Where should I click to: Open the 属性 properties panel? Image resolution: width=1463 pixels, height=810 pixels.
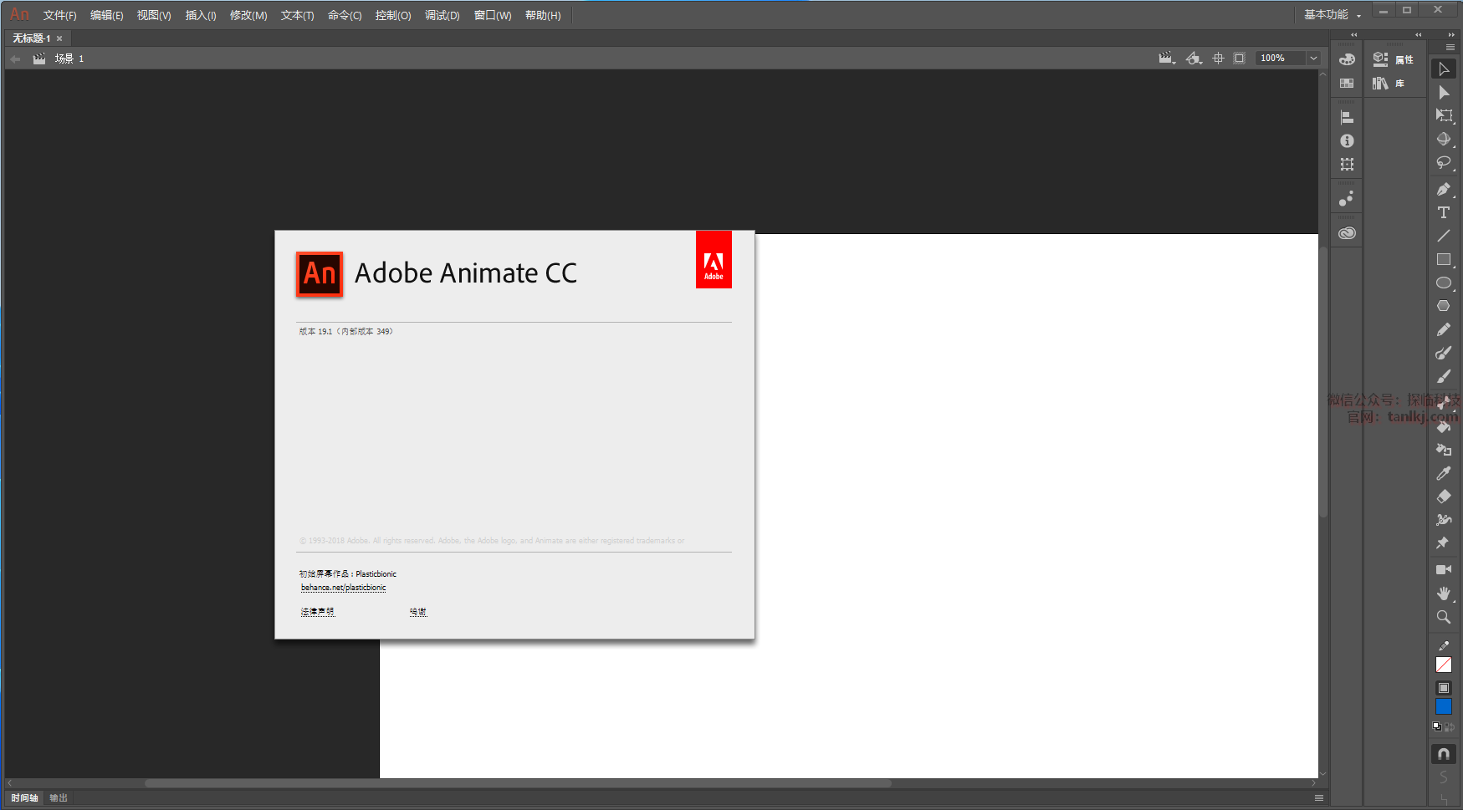tap(1394, 59)
